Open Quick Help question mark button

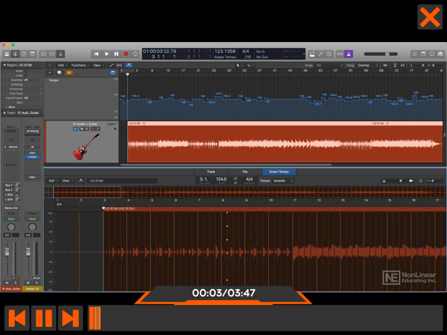[x=24, y=54]
